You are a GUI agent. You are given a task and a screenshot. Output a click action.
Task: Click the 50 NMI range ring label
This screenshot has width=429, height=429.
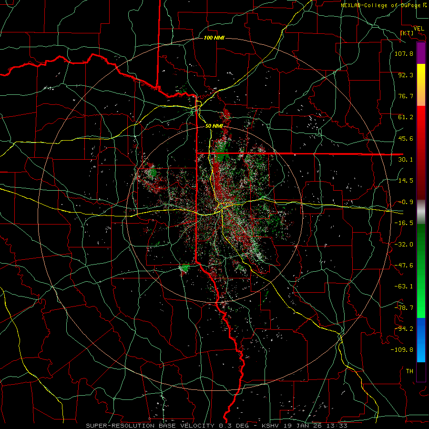[x=214, y=126]
